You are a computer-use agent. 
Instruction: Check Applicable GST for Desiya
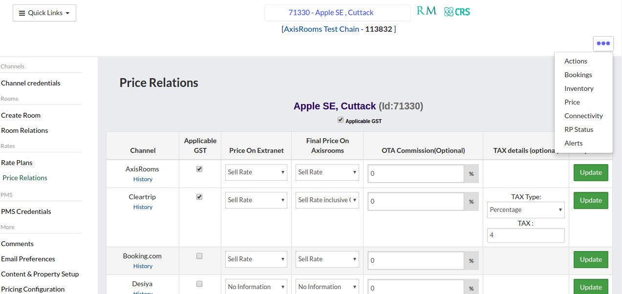pyautogui.click(x=199, y=284)
